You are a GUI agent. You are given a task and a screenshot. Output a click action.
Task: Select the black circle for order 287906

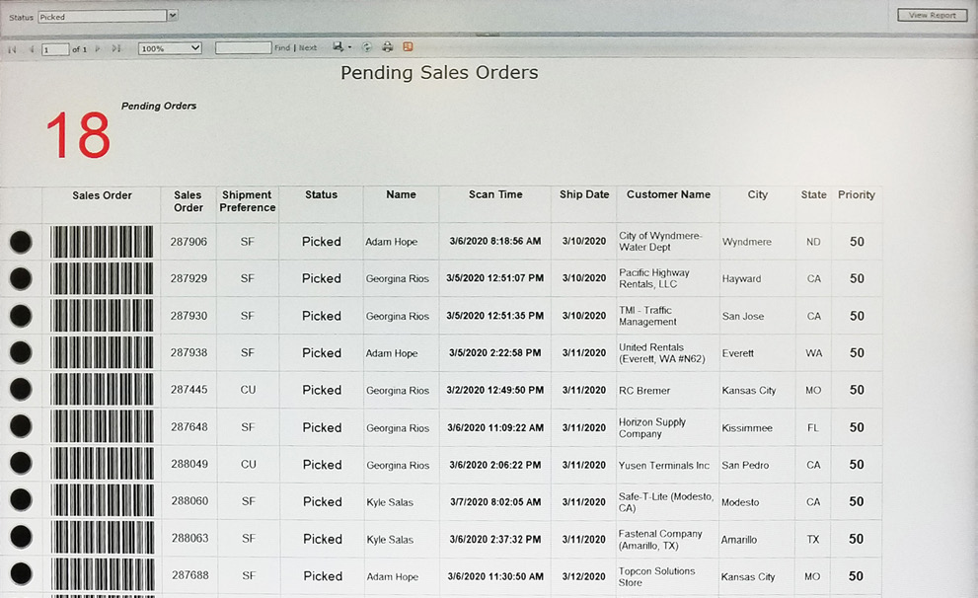[21, 242]
